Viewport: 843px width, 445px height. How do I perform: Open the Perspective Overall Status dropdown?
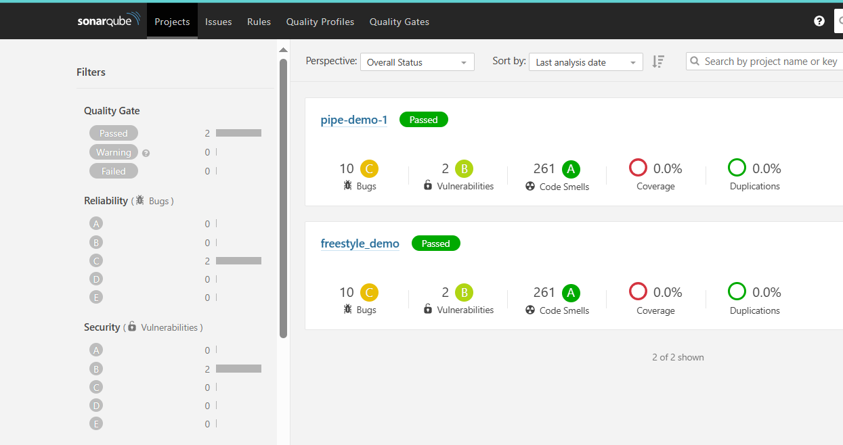click(x=416, y=62)
